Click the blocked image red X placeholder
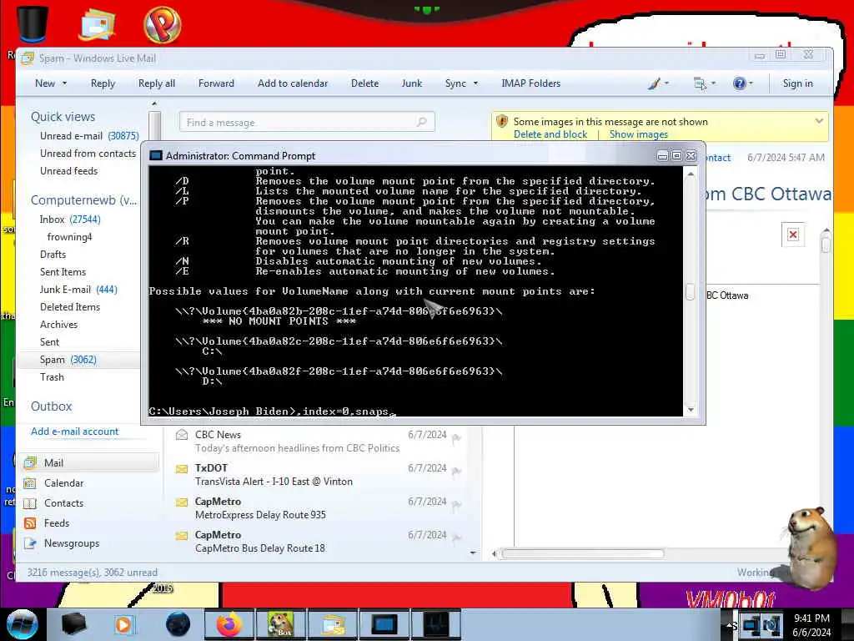This screenshot has height=641, width=854. tap(792, 235)
